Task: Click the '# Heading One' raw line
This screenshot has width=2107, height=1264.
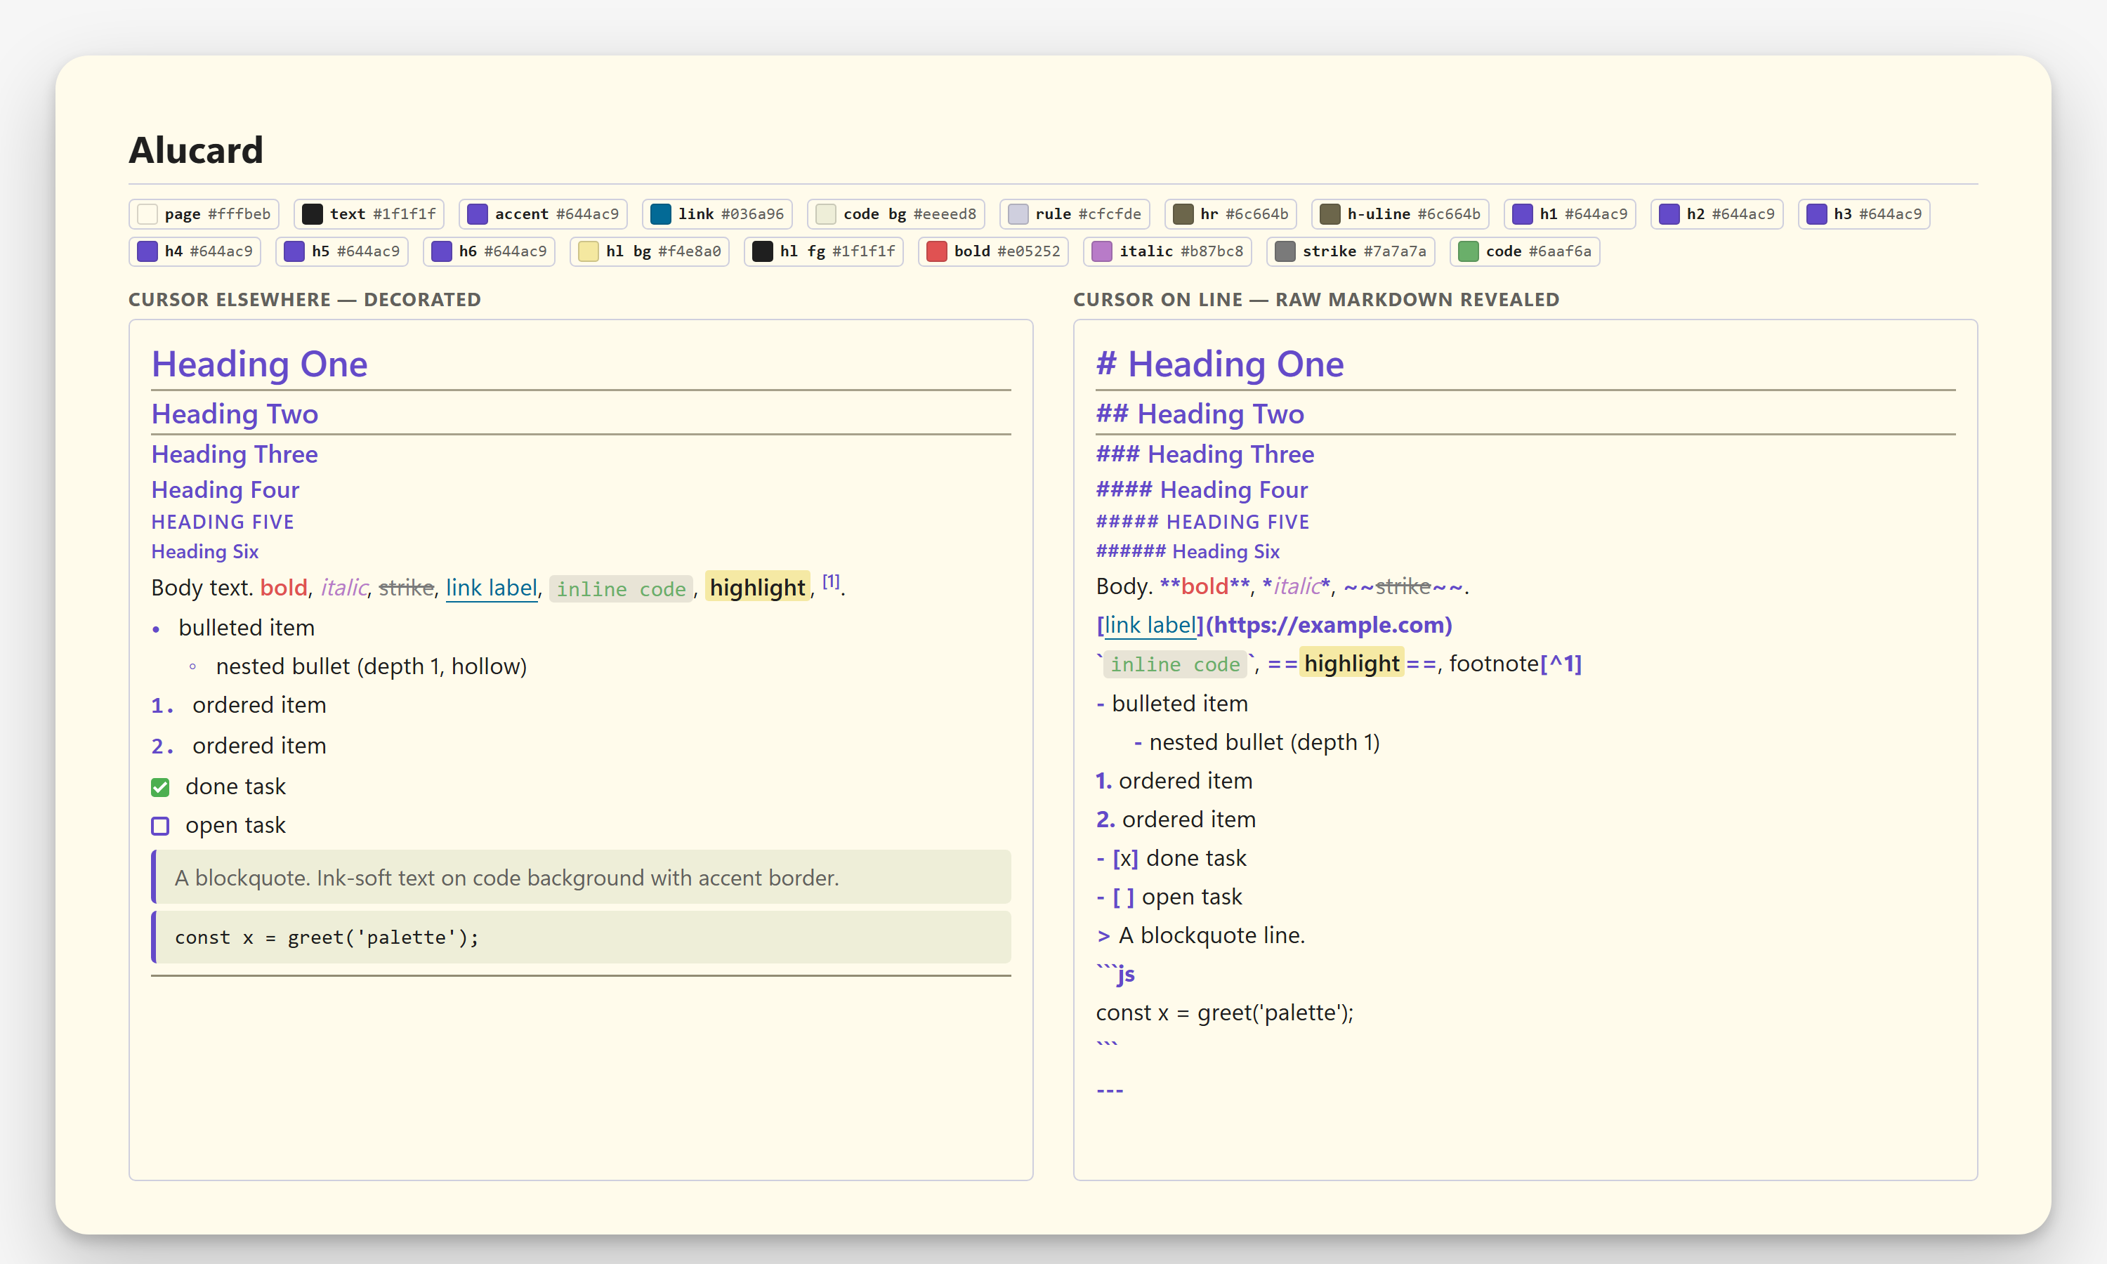Action: click(1221, 364)
